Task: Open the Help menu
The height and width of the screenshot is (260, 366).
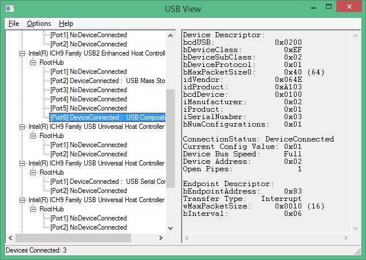Action: [66, 23]
